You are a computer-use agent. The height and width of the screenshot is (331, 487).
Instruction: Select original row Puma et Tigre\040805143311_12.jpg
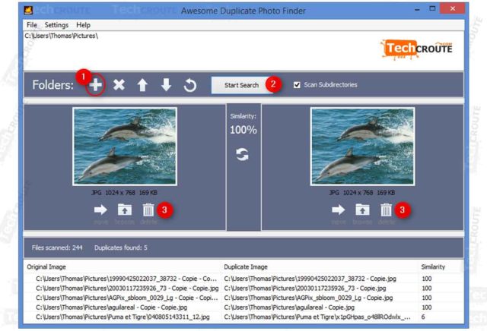[x=123, y=317]
